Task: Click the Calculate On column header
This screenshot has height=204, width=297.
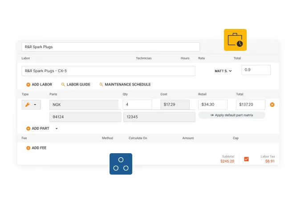Action: pyautogui.click(x=138, y=138)
